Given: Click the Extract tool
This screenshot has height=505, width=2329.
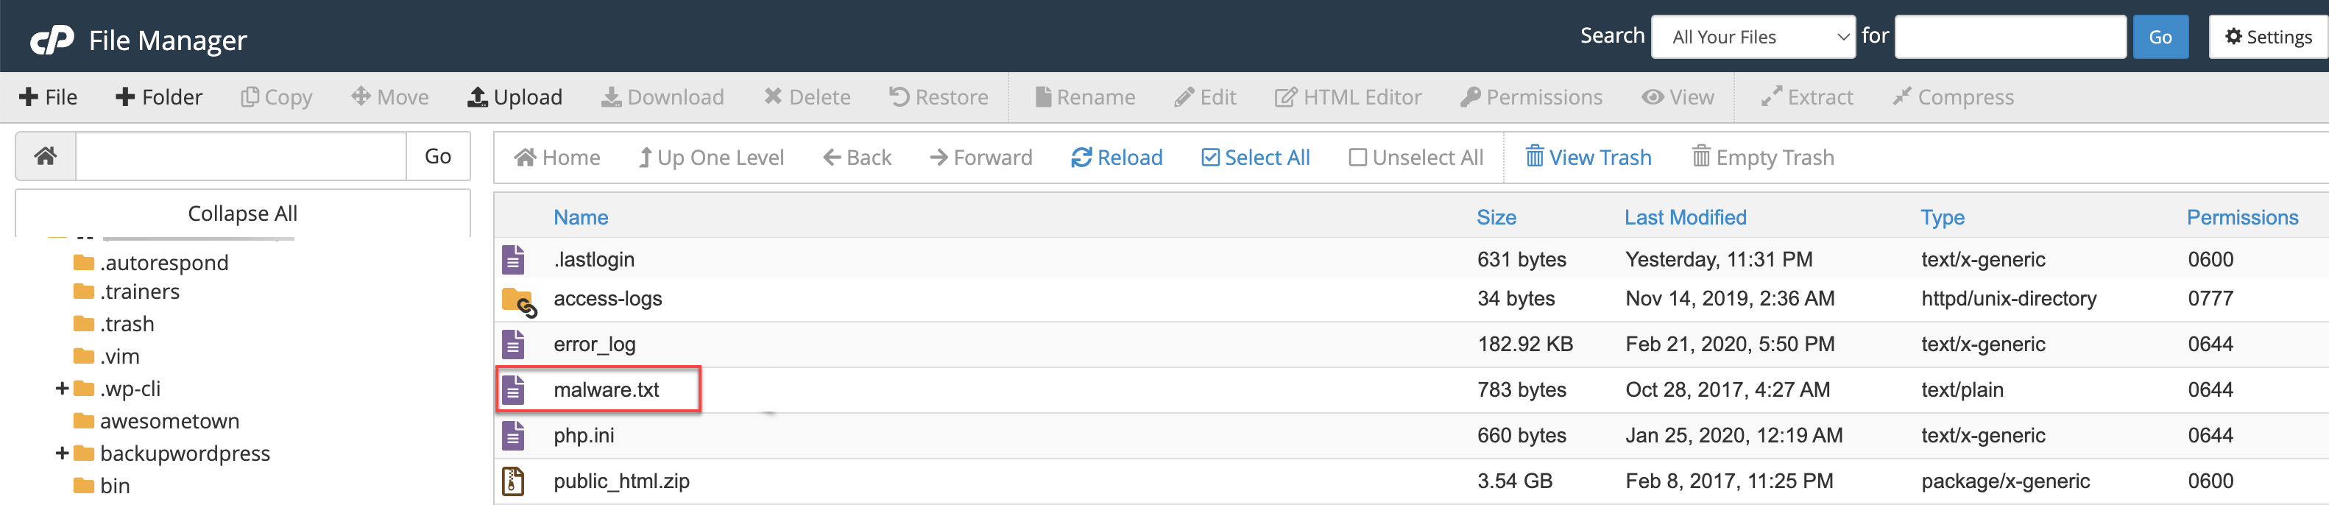Looking at the screenshot, I should tap(1806, 96).
